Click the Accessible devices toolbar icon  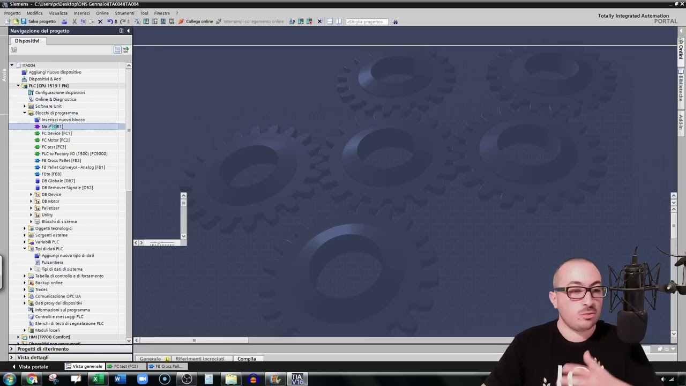click(x=292, y=21)
